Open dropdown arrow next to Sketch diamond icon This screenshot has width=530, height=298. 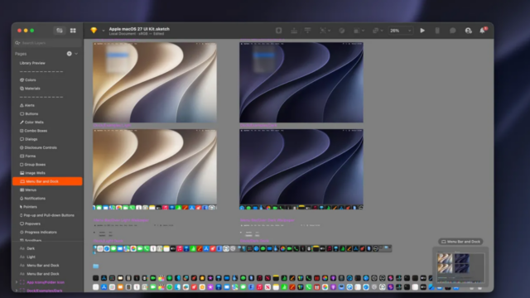click(x=103, y=31)
